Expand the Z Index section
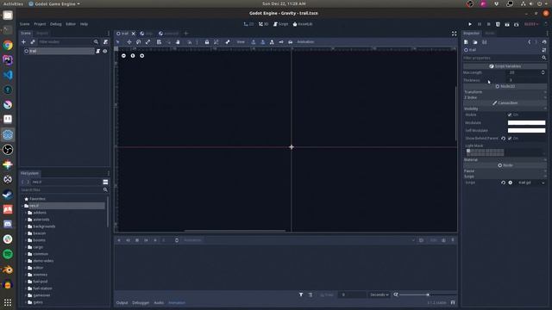Viewport: 552px width, 310px height. tap(505, 97)
